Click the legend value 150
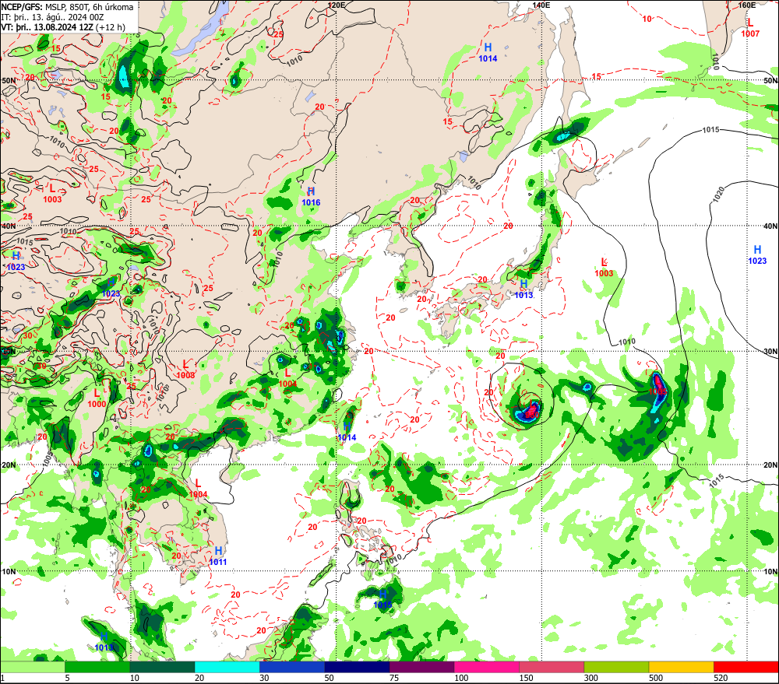Screen dimensions: 779x684 526,678
